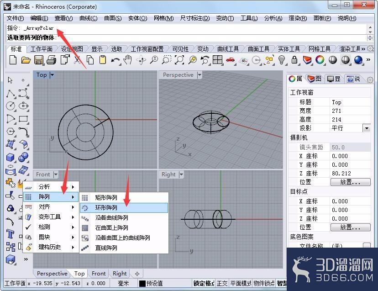Open the 曲面(S) menu

click(113, 18)
